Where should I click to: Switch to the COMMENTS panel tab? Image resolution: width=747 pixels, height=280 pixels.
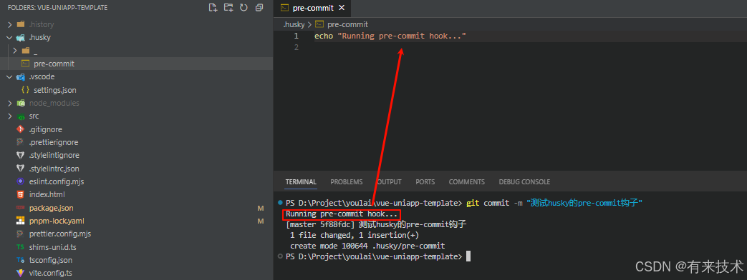(x=467, y=182)
